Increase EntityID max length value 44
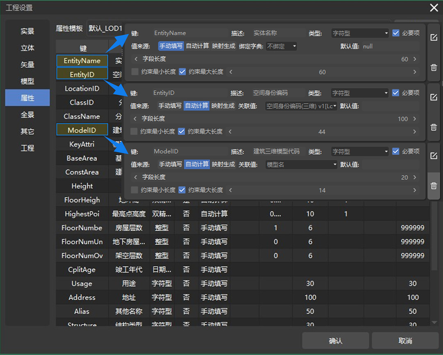 click(x=415, y=131)
